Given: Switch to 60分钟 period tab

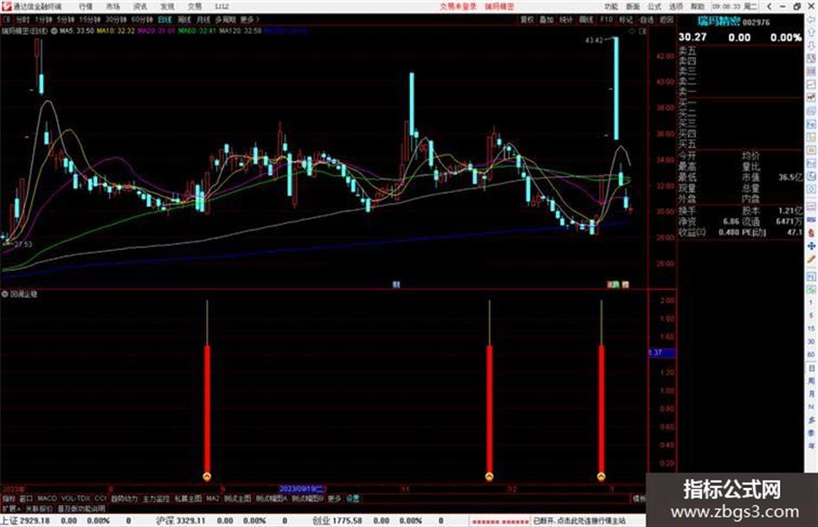Looking at the screenshot, I should click(142, 19).
